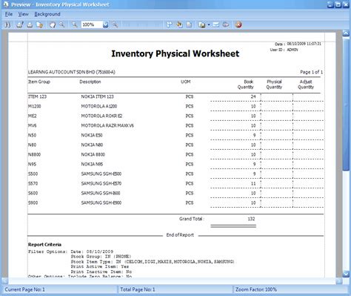Open Page Setup from toolbar

(40, 24)
